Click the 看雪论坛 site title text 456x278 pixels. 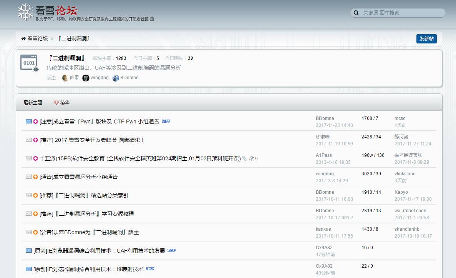tap(56, 10)
